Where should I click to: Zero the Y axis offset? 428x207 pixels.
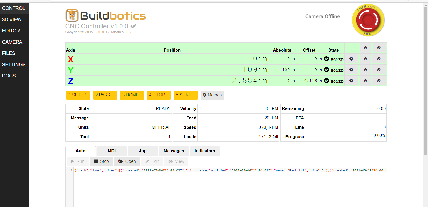365,70
